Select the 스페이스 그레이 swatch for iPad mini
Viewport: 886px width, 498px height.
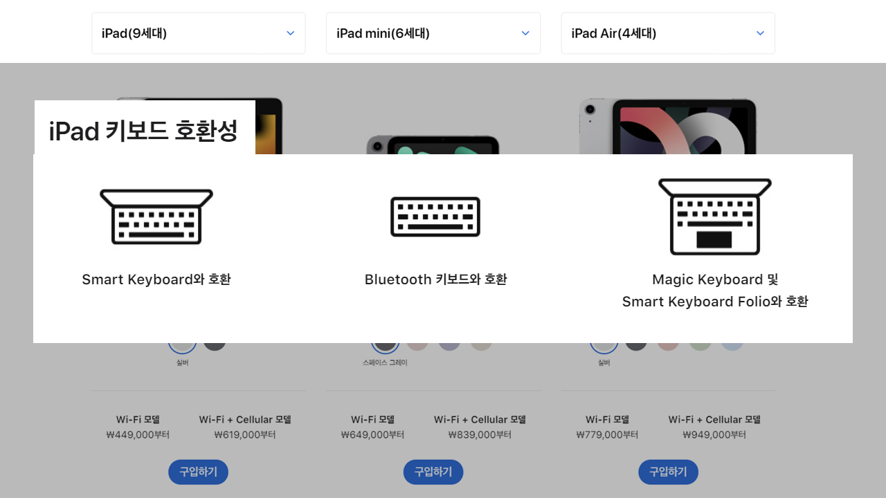(386, 347)
